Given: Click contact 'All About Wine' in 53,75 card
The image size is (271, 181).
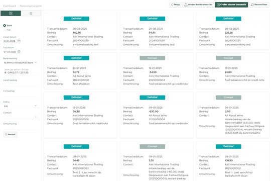Looking at the screenshot, I should [82, 76].
